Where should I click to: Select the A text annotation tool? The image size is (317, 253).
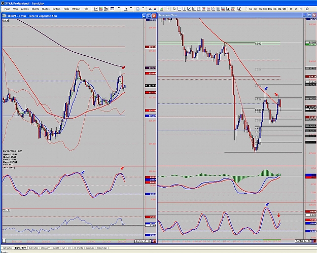pos(228,9)
